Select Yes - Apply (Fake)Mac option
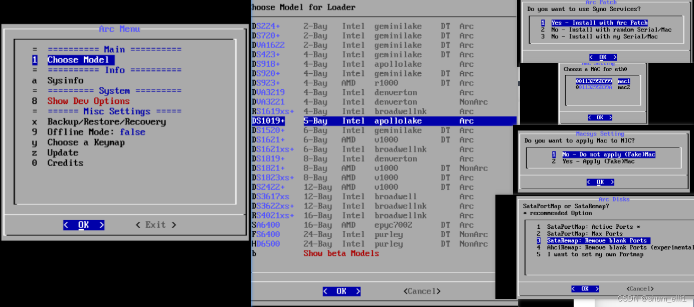Screen dimensions: 694x307 (x=593, y=162)
